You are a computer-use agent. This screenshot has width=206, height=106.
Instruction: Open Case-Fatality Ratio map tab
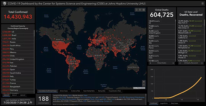click(89, 91)
